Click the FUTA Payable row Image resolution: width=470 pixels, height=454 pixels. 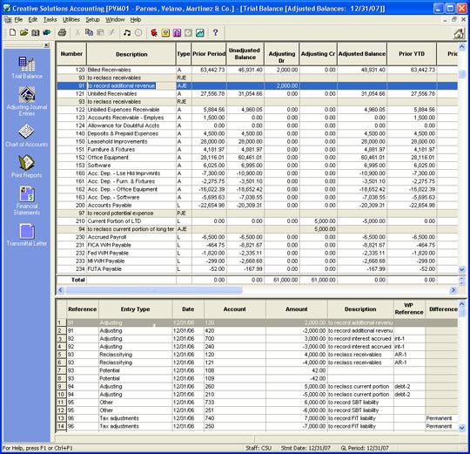tap(257, 269)
